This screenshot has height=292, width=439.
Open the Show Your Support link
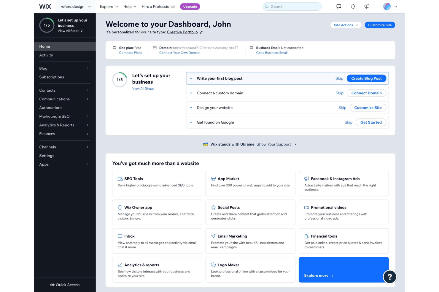(274, 144)
